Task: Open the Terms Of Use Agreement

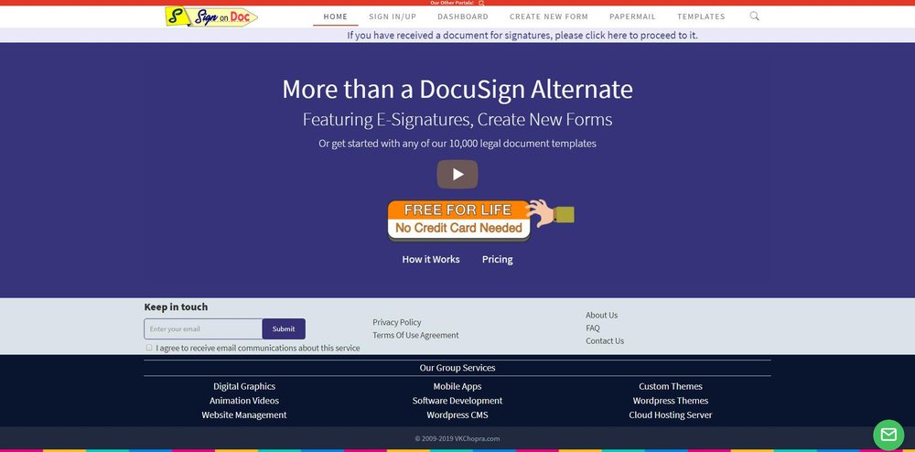Action: [415, 336]
